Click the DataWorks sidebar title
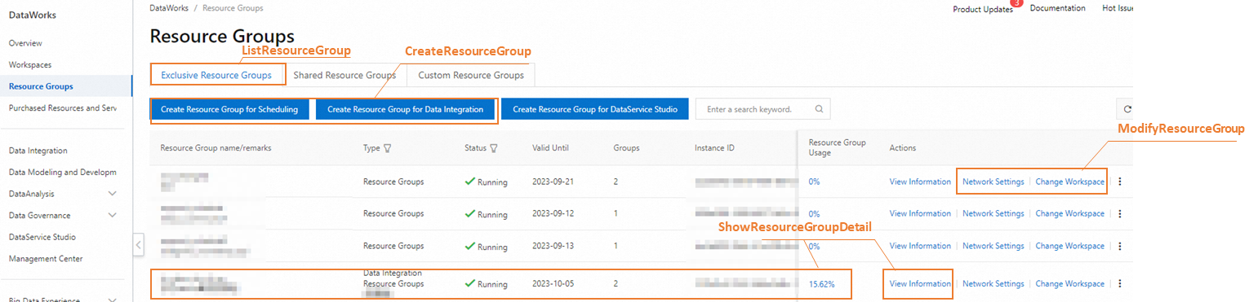Viewport: 1258px width, 302px height. (33, 15)
